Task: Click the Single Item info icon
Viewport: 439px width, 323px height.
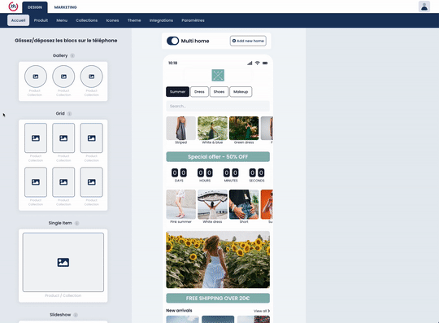Action: click(x=76, y=223)
